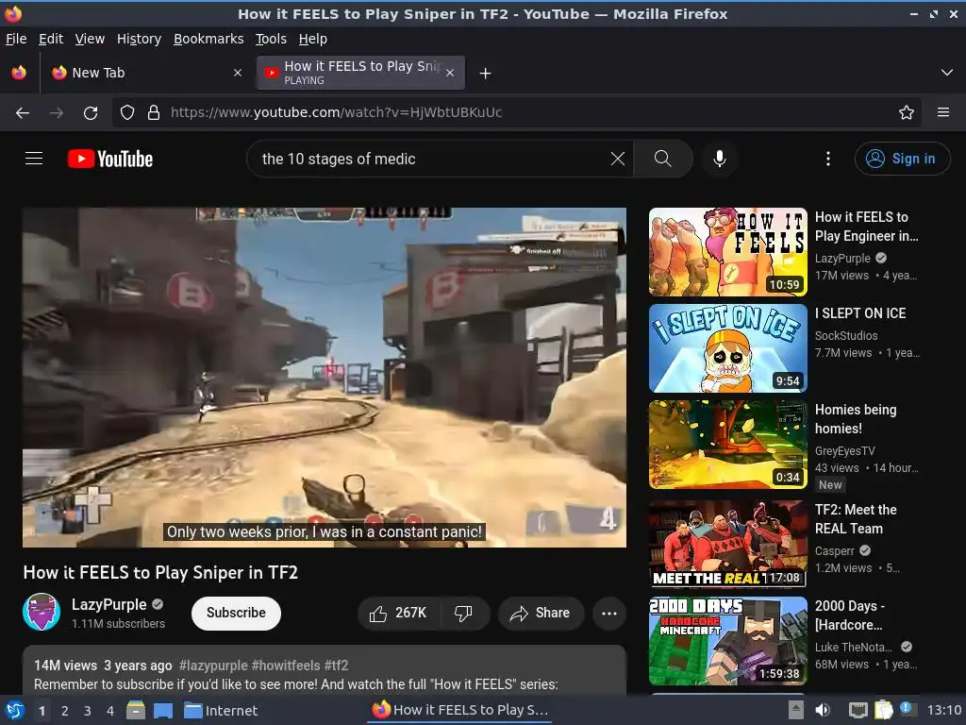View site security padlock info

pos(154,112)
